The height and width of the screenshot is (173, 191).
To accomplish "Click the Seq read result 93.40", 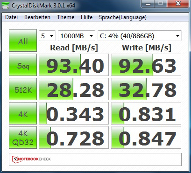I will point(74,65).
